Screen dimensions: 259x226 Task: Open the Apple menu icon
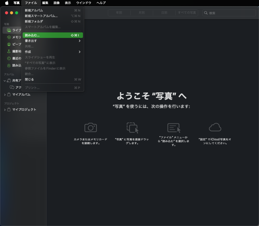point(7,3)
